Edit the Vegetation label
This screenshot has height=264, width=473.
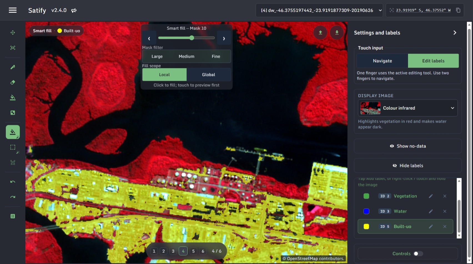coord(431,196)
